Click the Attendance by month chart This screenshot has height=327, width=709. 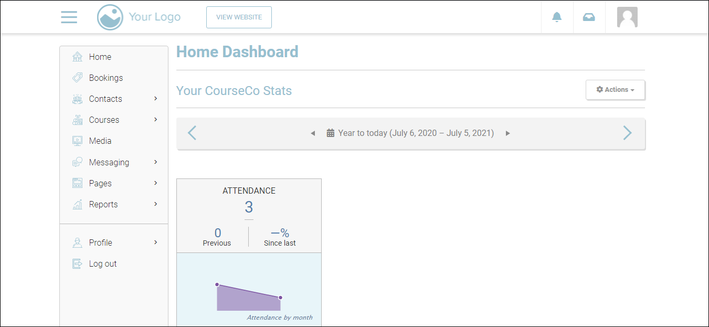[x=249, y=297]
